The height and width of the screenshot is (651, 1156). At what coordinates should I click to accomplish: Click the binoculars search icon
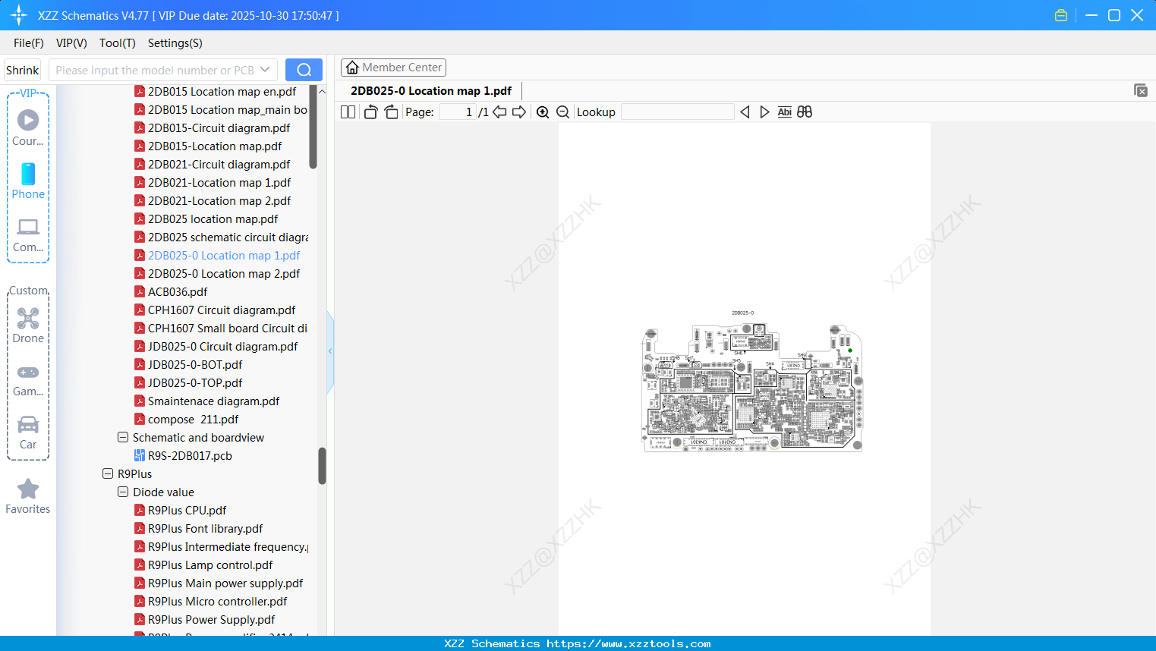(805, 112)
